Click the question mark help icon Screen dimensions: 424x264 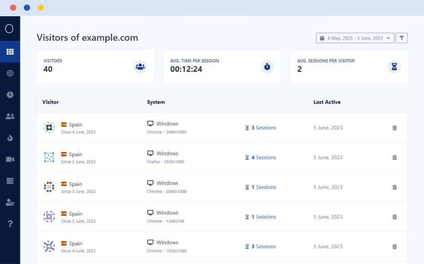[x=10, y=224]
